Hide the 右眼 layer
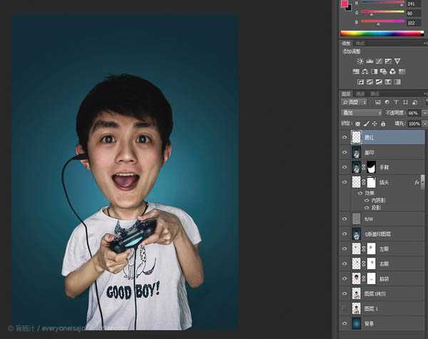Viewport: 428px width, 339px height. click(345, 263)
